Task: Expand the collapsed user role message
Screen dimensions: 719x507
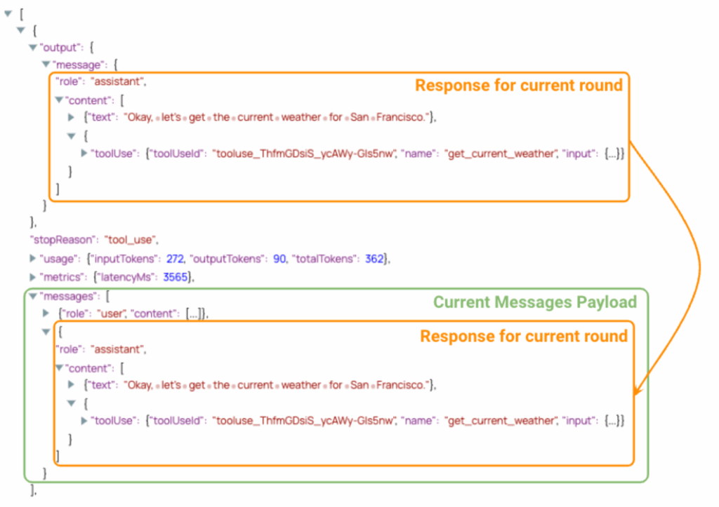Action: (x=46, y=313)
